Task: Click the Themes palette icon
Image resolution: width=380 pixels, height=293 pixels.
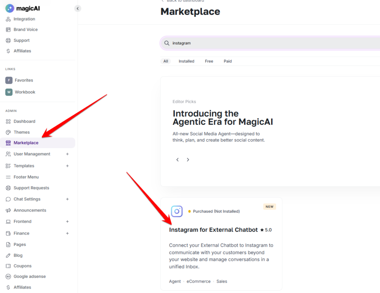Action: tap(8, 132)
